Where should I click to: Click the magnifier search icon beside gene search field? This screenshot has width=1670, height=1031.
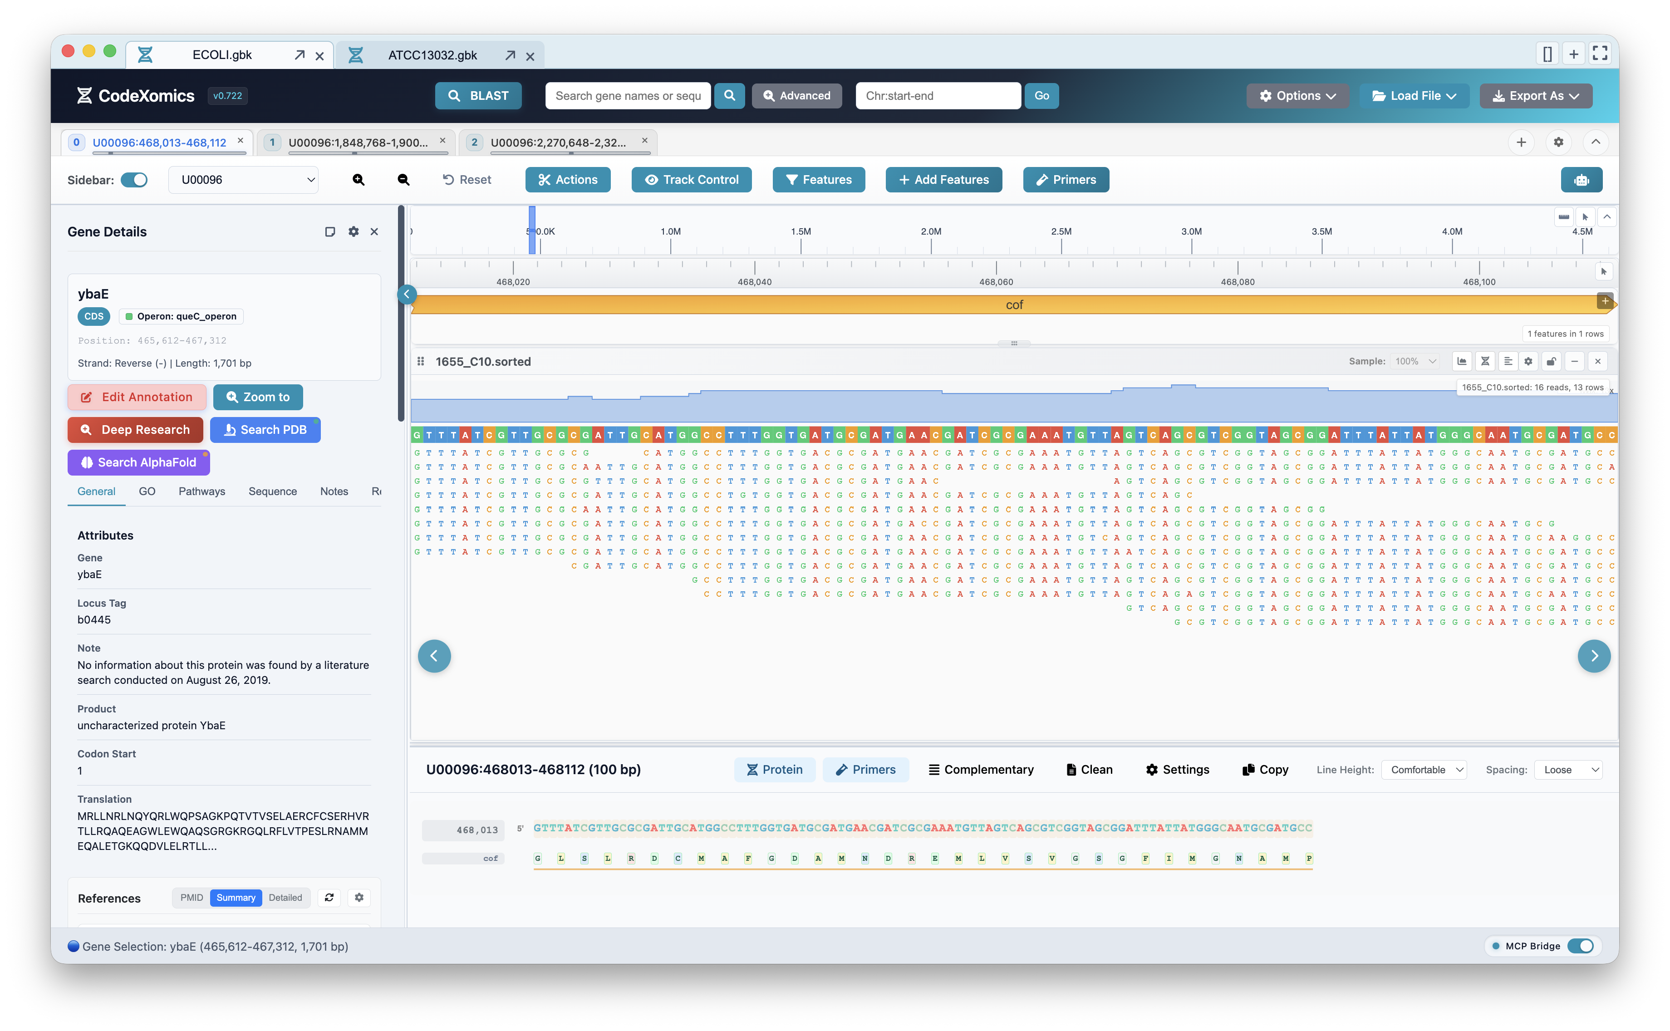(729, 95)
